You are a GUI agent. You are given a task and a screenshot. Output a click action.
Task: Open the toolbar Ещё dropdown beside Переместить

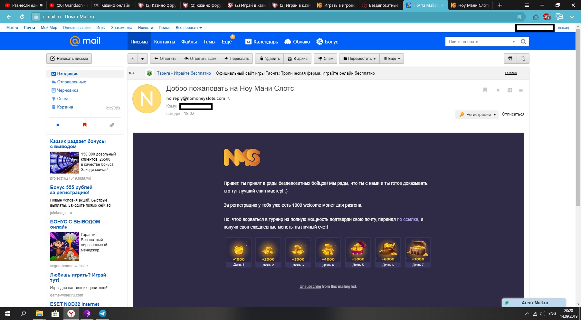pos(392,59)
